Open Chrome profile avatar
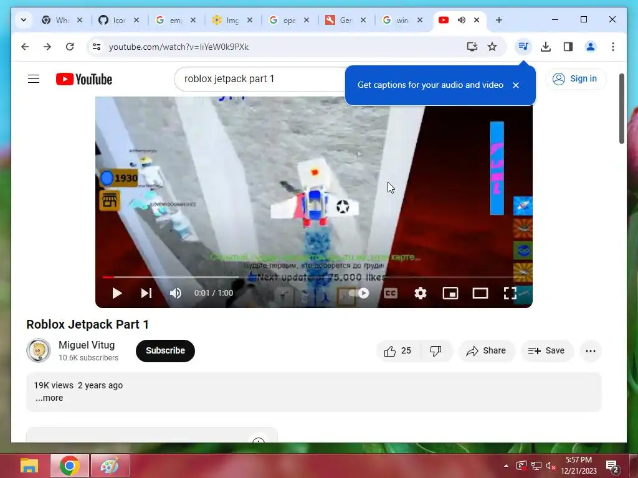Screen dimensions: 638x478 pyautogui.click(x=591, y=47)
